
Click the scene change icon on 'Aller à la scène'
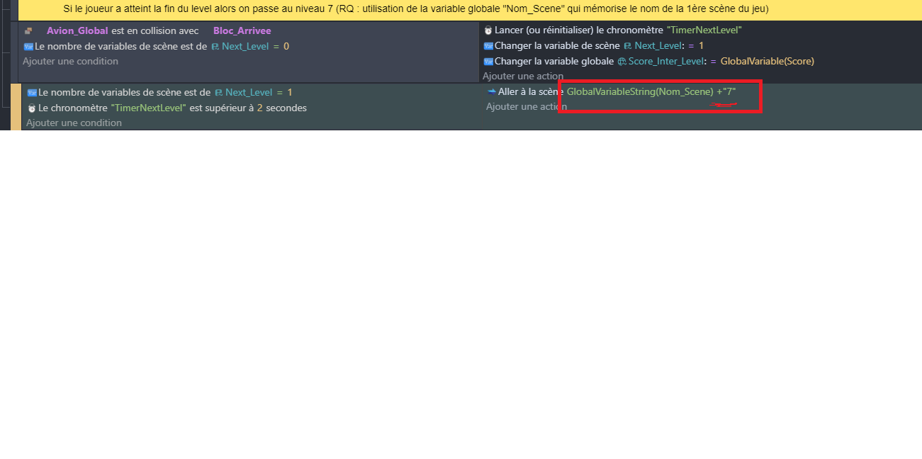(x=491, y=91)
